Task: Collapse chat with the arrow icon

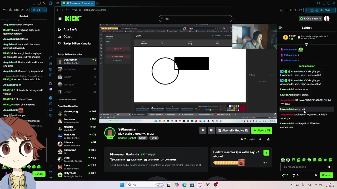Action: pyautogui.click(x=280, y=28)
